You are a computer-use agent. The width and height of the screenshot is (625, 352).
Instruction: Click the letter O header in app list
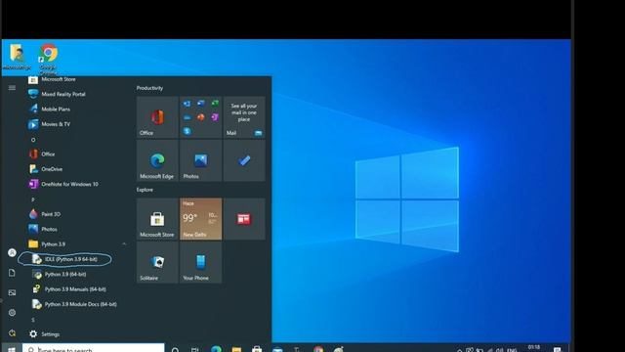click(x=33, y=140)
